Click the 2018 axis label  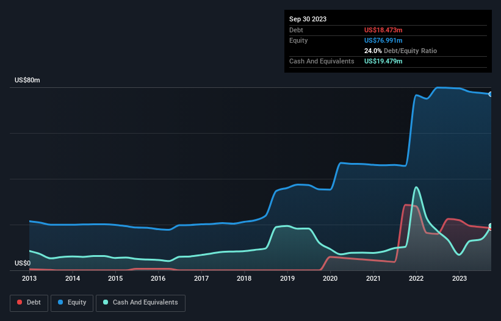(x=244, y=278)
